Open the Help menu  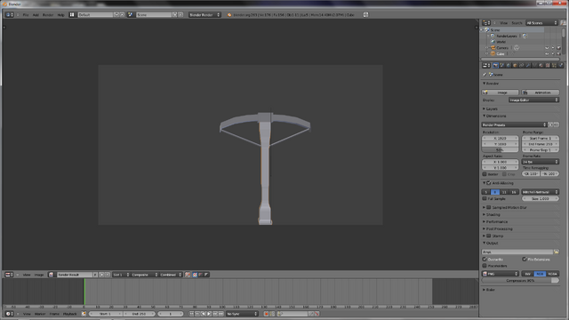pos(60,15)
